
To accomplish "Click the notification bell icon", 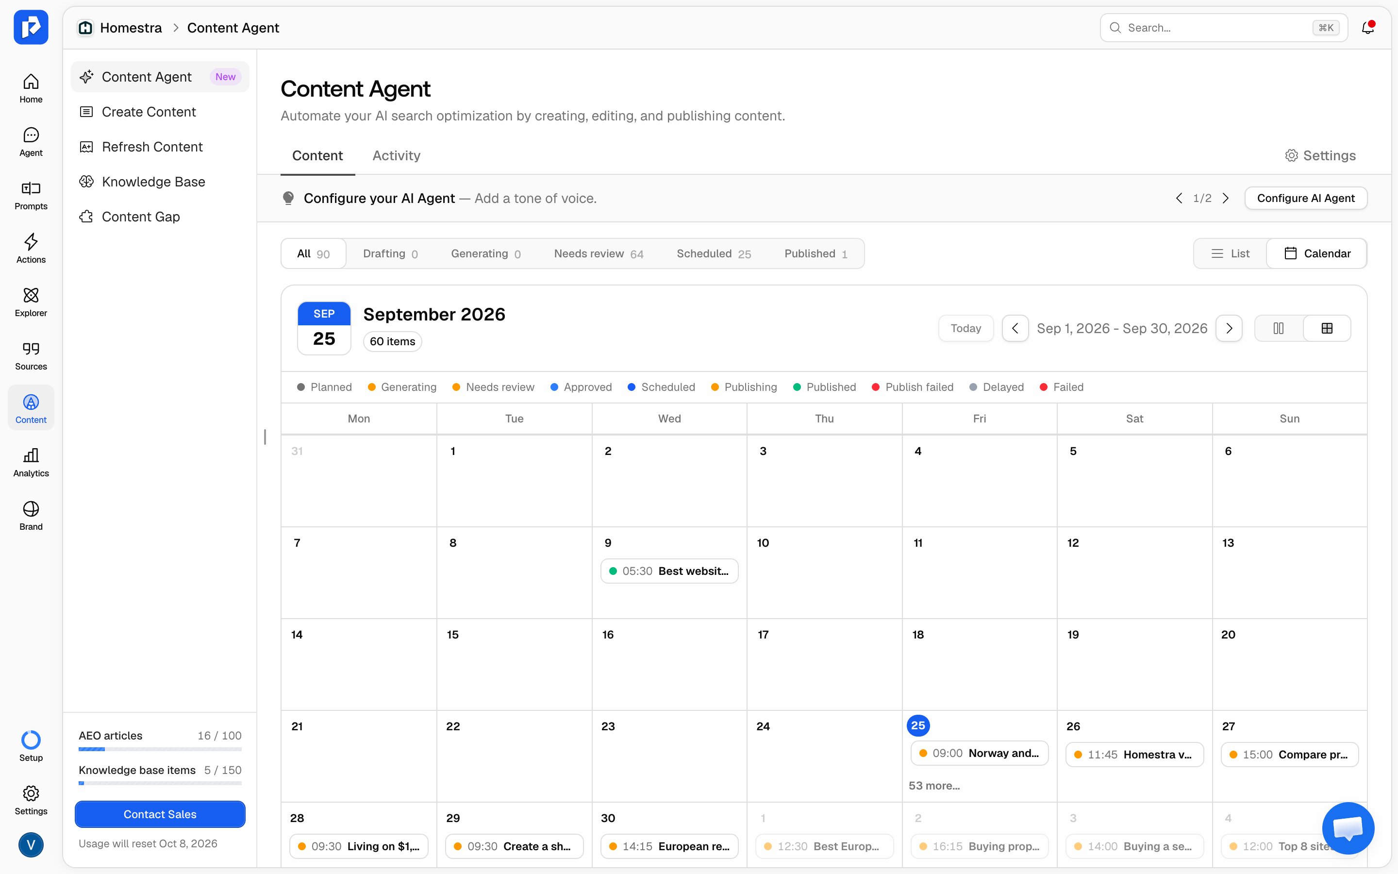I will click(x=1367, y=27).
